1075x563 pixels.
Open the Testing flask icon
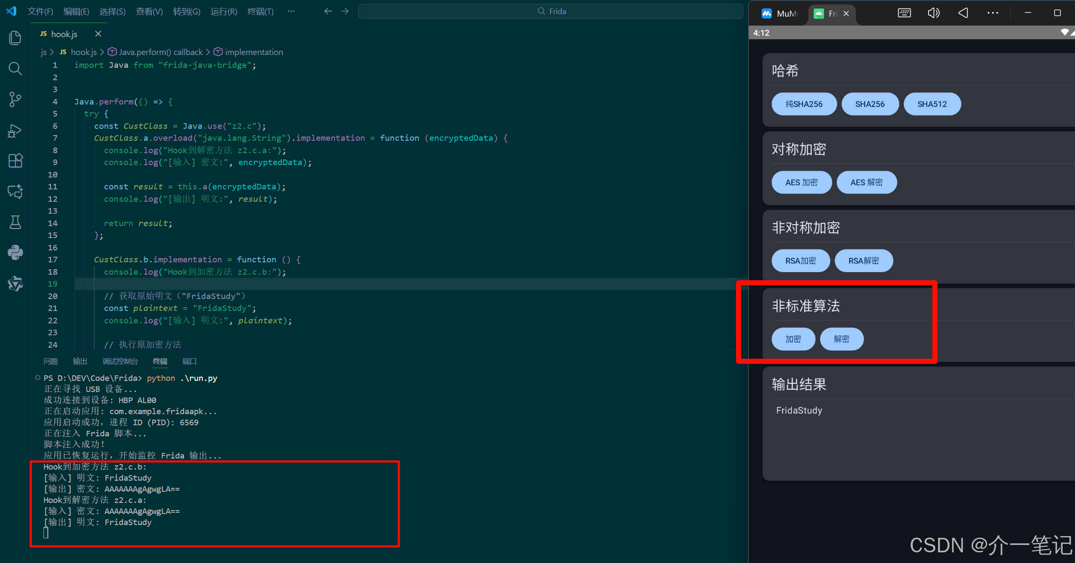[x=15, y=222]
